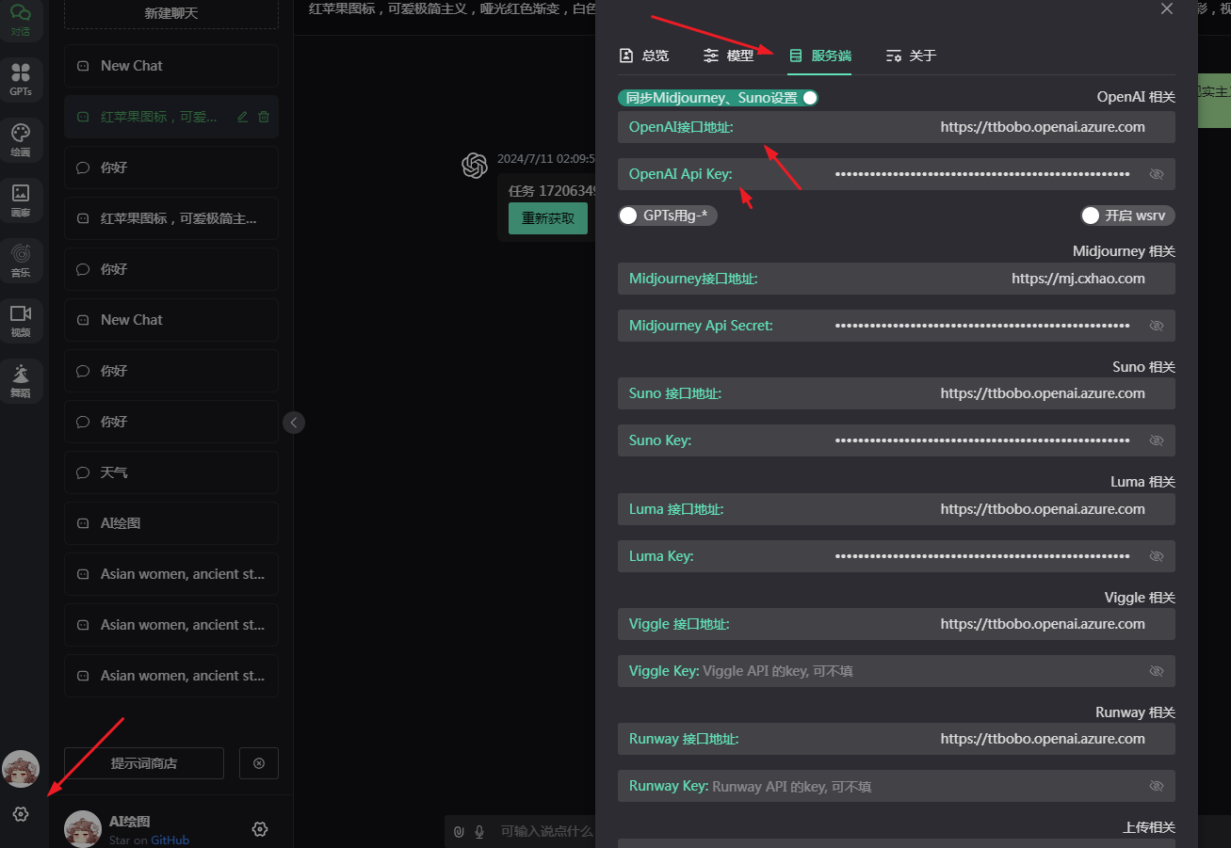
Task: Click the 重新获取 retry button
Action: (x=548, y=218)
